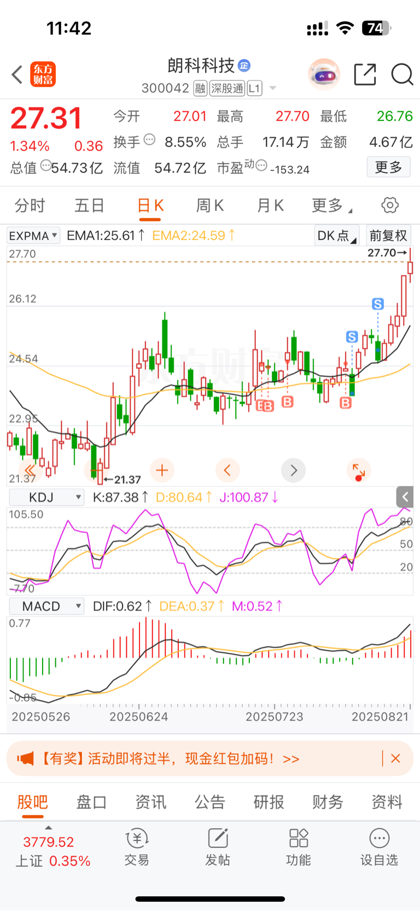The image size is (420, 911).
Task: Switch to 资讯 tab
Action: (x=151, y=802)
